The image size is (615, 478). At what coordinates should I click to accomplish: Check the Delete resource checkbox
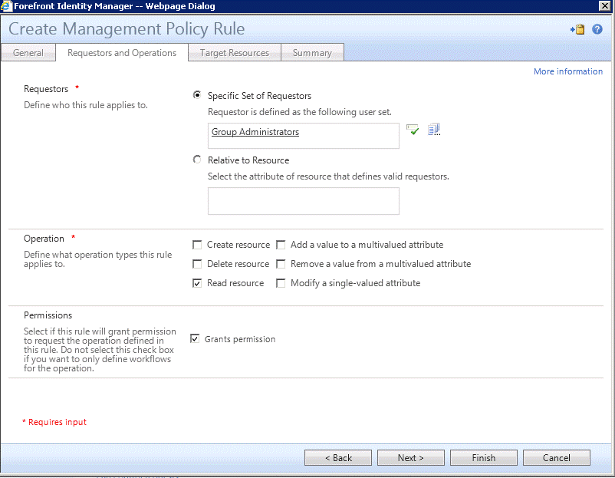197,264
